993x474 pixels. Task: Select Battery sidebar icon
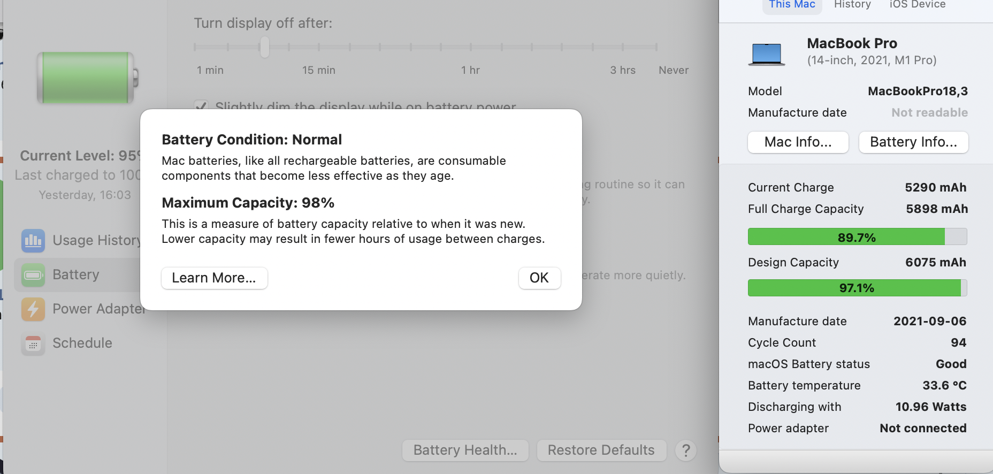(x=33, y=275)
